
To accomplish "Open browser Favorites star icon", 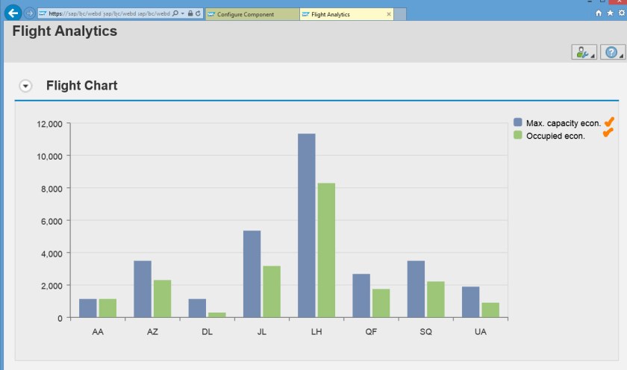I will [611, 13].
